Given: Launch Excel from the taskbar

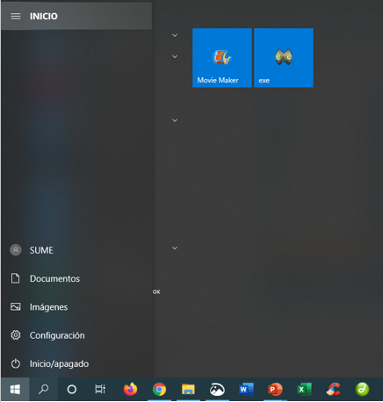Looking at the screenshot, I should click(304, 390).
